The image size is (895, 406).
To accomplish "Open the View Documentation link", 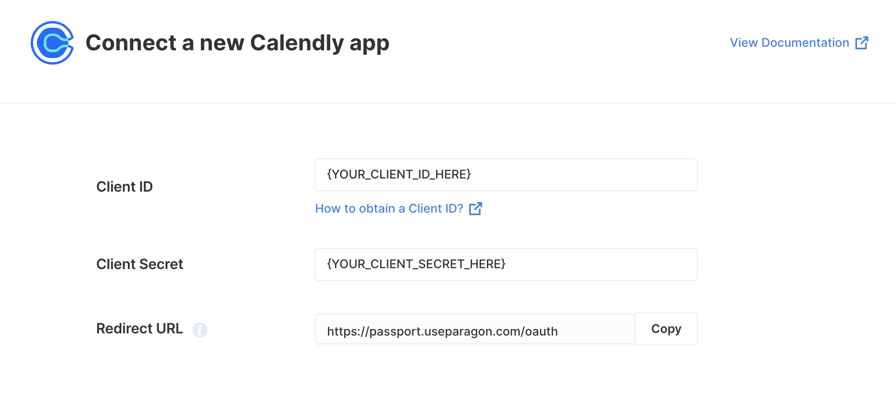I will pos(799,43).
